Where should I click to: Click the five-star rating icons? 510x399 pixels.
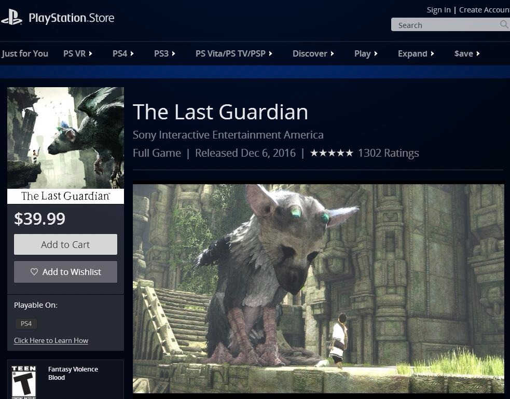(332, 153)
